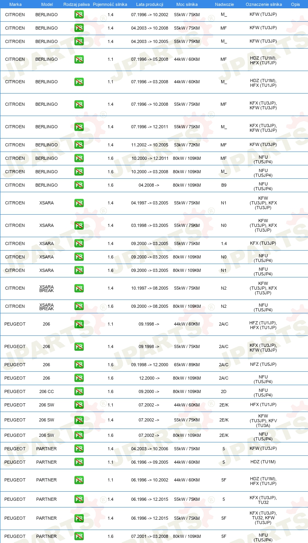Click fuel icon for 206 SW 1.1 row
The width and height of the screenshot is (308, 543).
click(x=79, y=405)
